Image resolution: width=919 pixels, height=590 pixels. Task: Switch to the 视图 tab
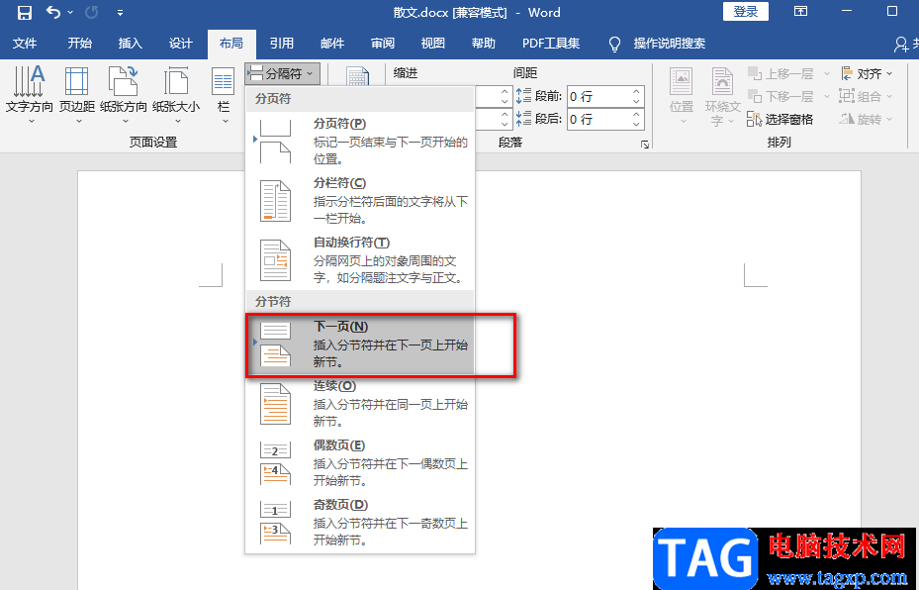point(433,44)
